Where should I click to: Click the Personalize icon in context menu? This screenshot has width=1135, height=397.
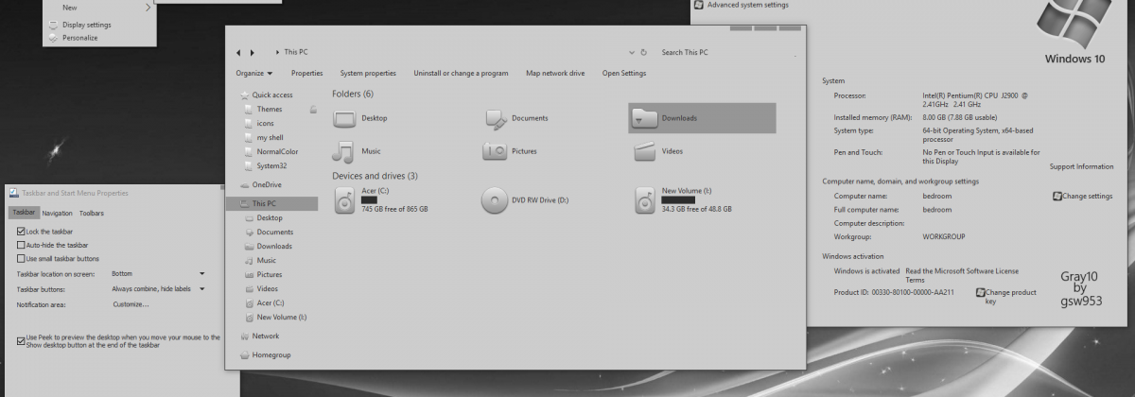point(53,38)
